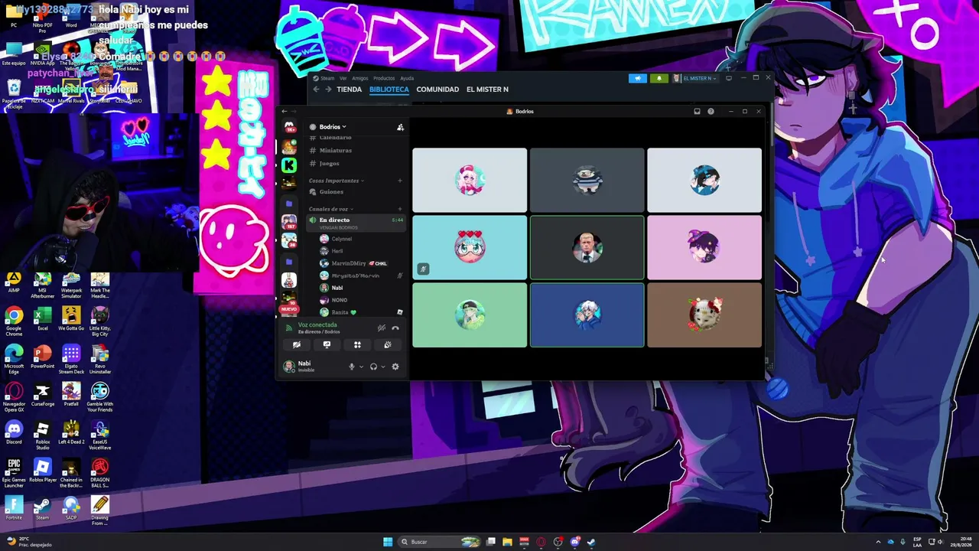The image size is (979, 551).
Task: Deafen headphones in Discord user panel
Action: (x=373, y=367)
